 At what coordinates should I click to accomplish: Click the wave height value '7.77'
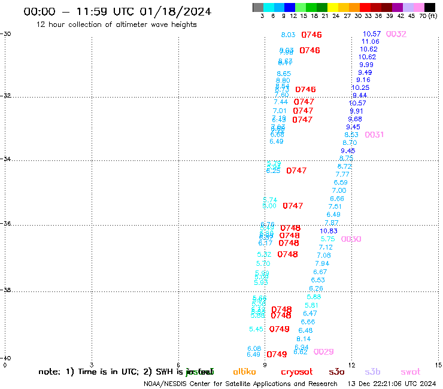pos(342,175)
